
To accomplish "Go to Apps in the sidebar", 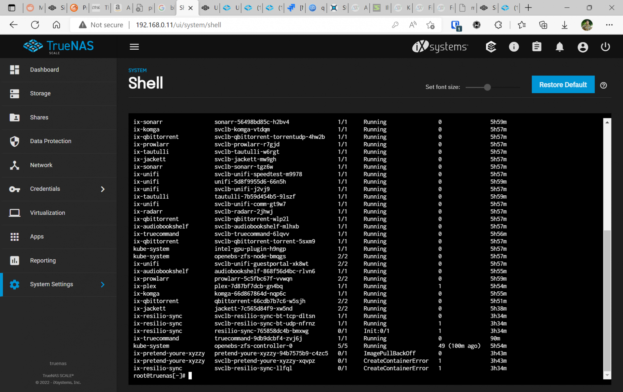I will click(x=58, y=237).
